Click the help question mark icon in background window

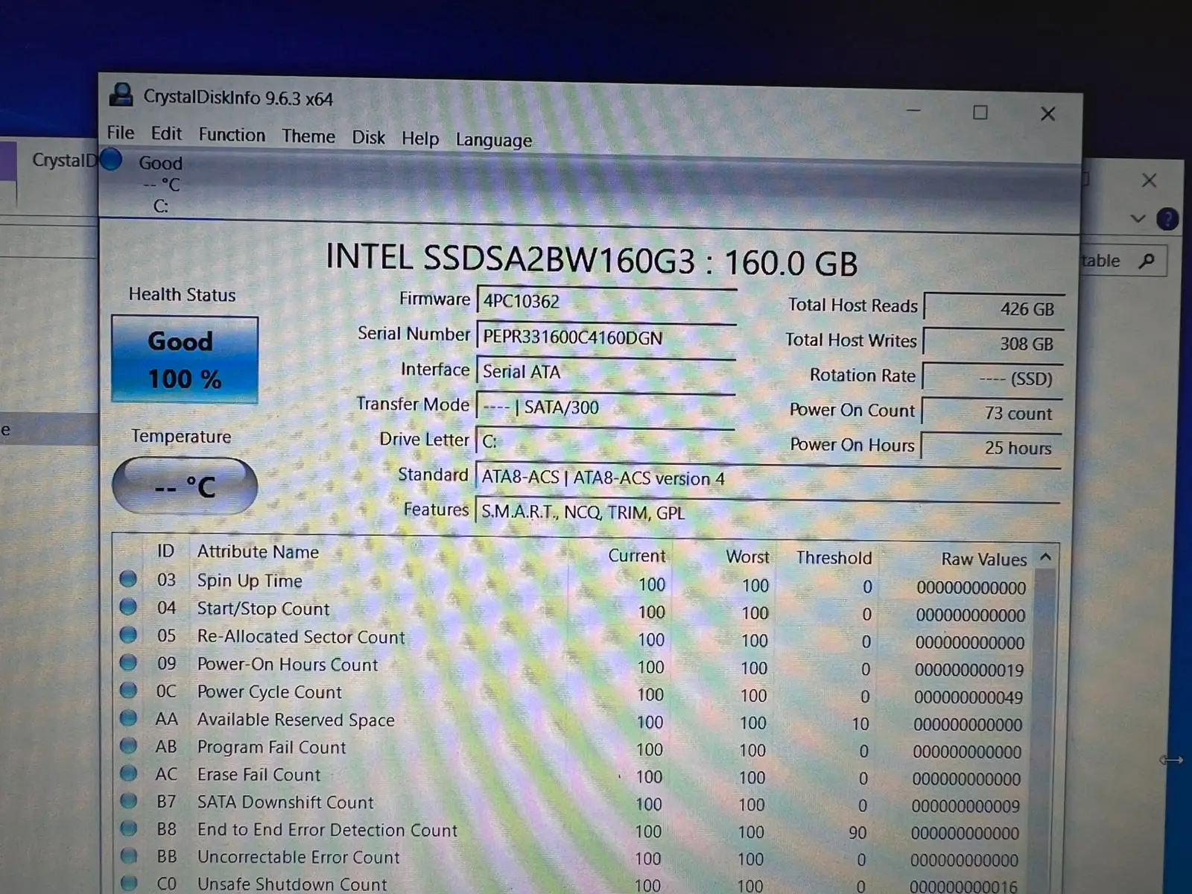coord(1167,219)
